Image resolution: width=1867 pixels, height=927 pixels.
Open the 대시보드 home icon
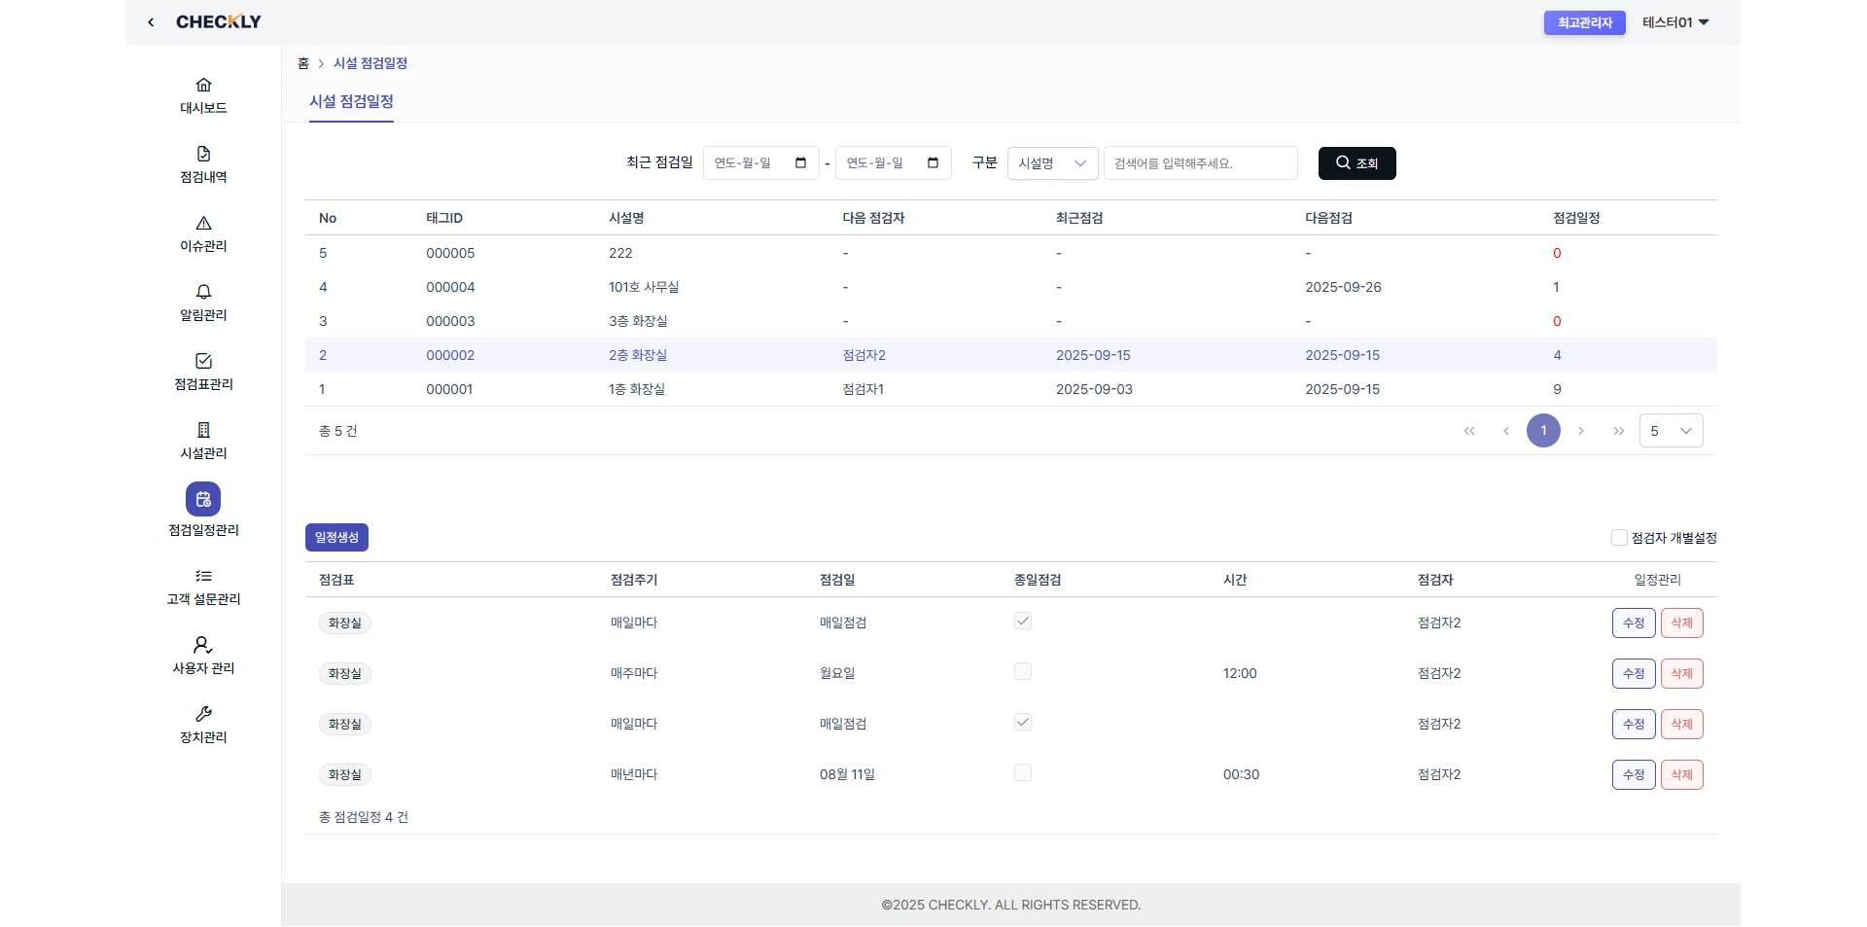[203, 85]
